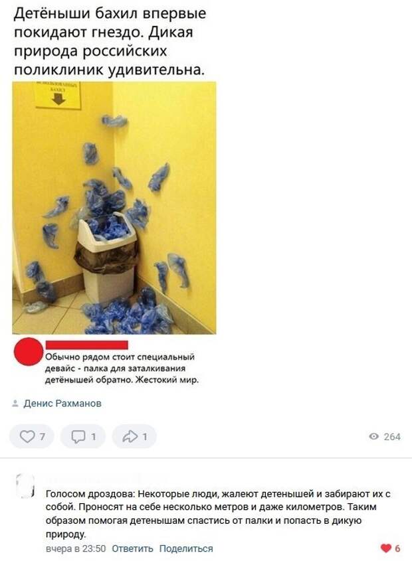Screen dimensions: 412x561
Task: Click the eye views counter icon
Action: [x=373, y=436]
